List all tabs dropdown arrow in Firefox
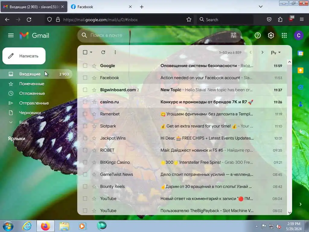The width and height of the screenshot is (309, 232). coord(260,7)
